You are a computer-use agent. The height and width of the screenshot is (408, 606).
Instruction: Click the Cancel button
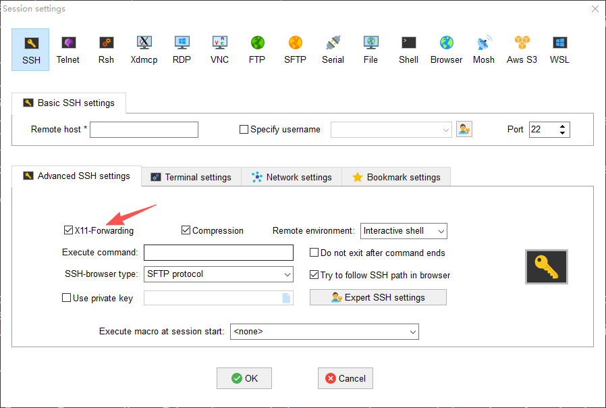pos(346,378)
